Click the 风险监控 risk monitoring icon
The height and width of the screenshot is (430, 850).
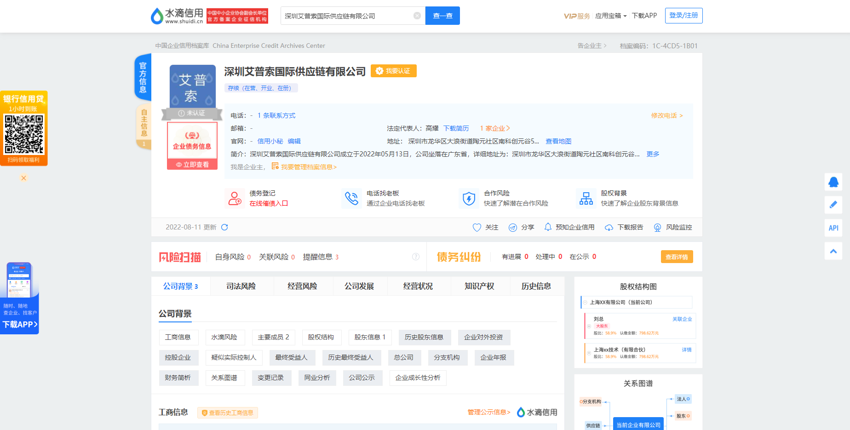point(657,227)
